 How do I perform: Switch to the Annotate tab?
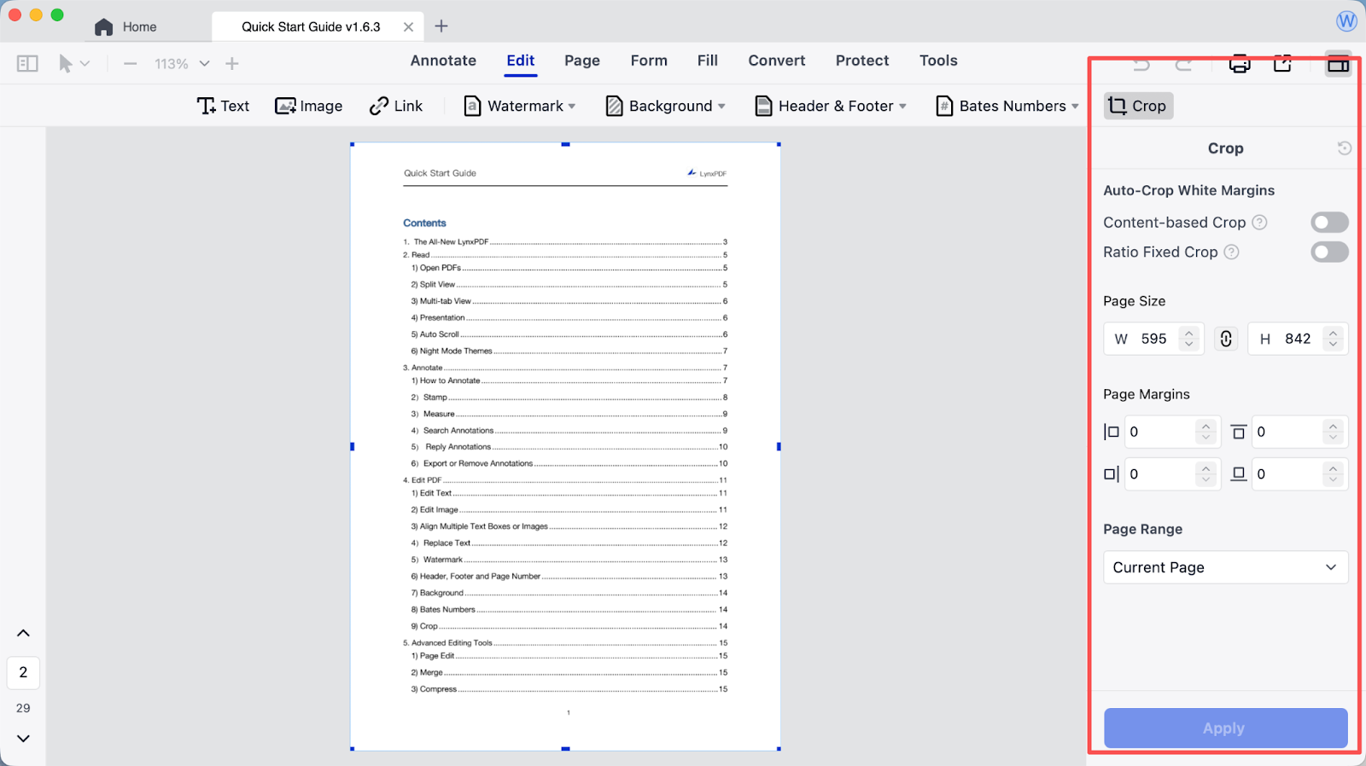(443, 61)
